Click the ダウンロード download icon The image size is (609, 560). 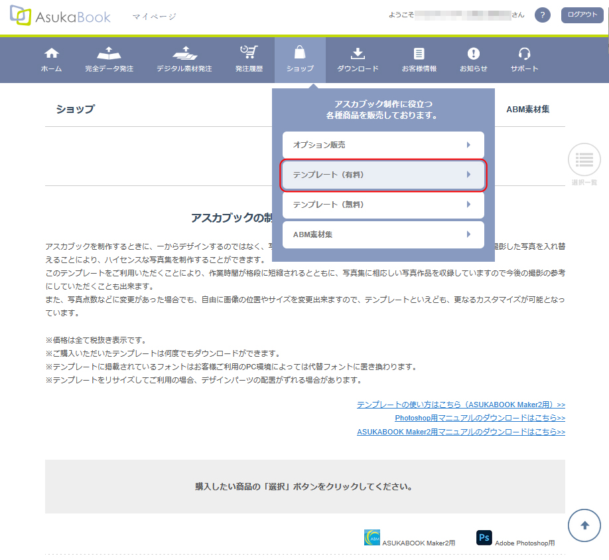[358, 54]
